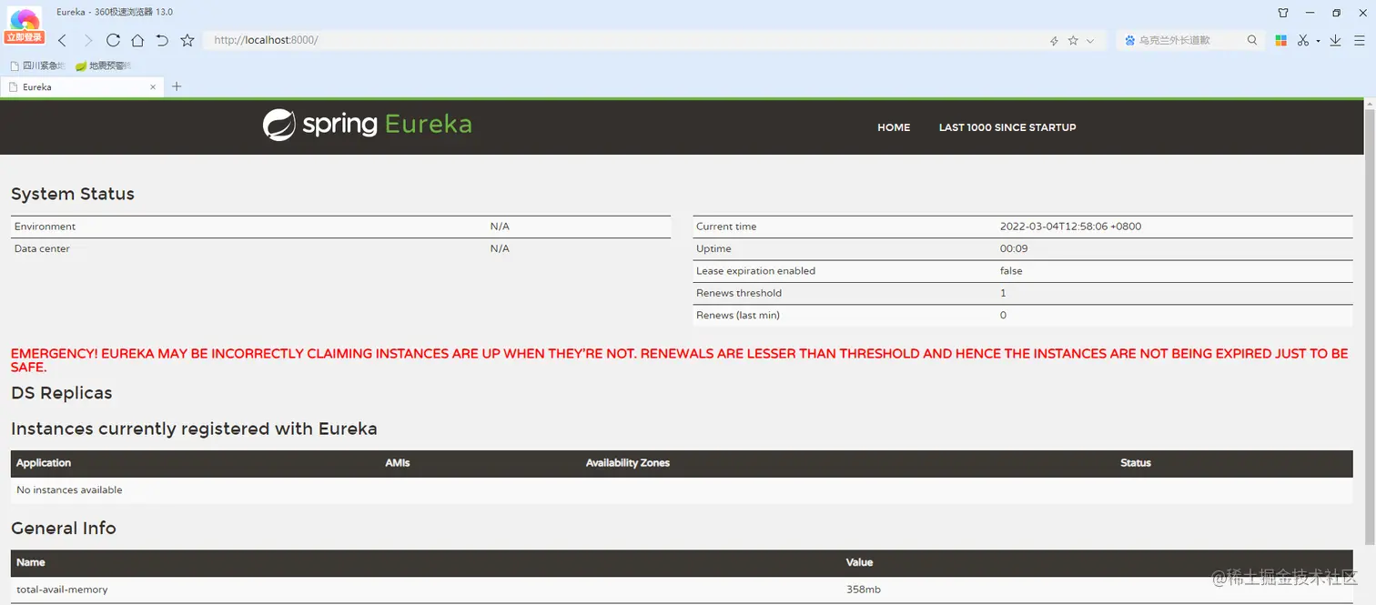Click the Status column header
Screen dimensions: 1376x605
click(x=1136, y=463)
